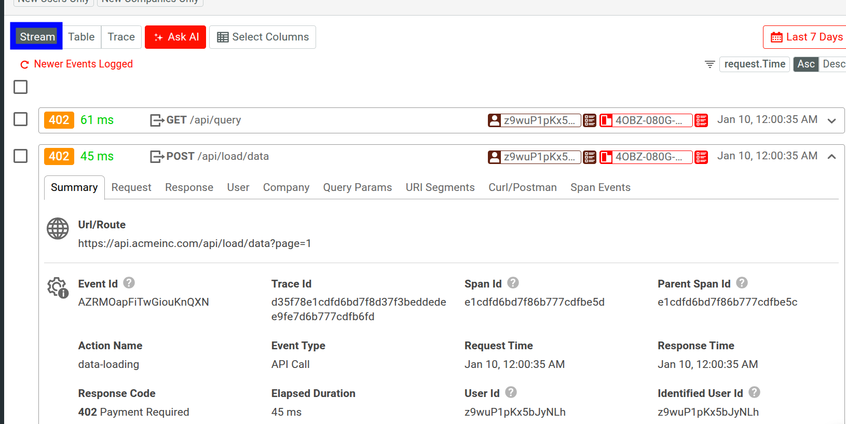Click the globe Url/Route icon
The width and height of the screenshot is (846, 424).
click(58, 228)
